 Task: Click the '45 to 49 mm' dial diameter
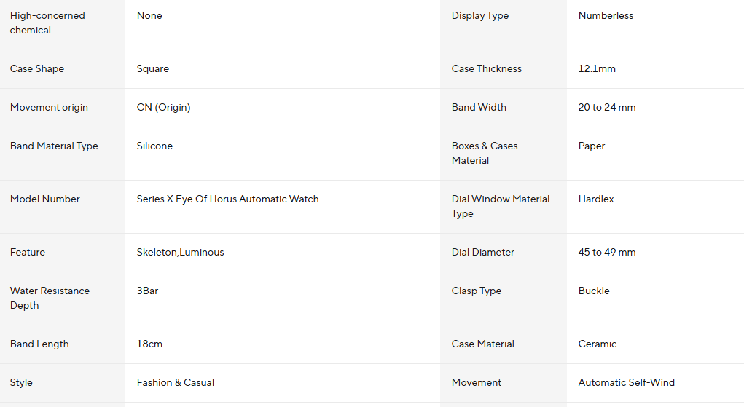tap(606, 252)
